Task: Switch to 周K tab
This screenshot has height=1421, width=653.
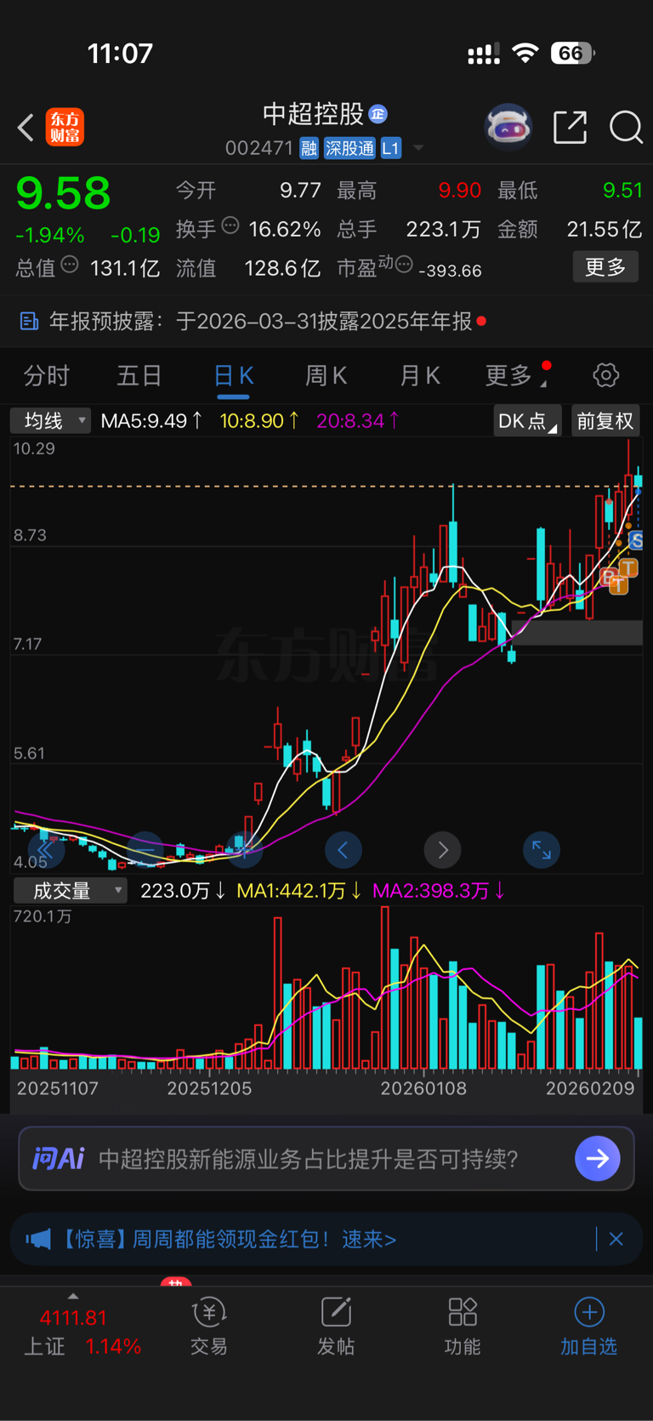Action: point(326,375)
